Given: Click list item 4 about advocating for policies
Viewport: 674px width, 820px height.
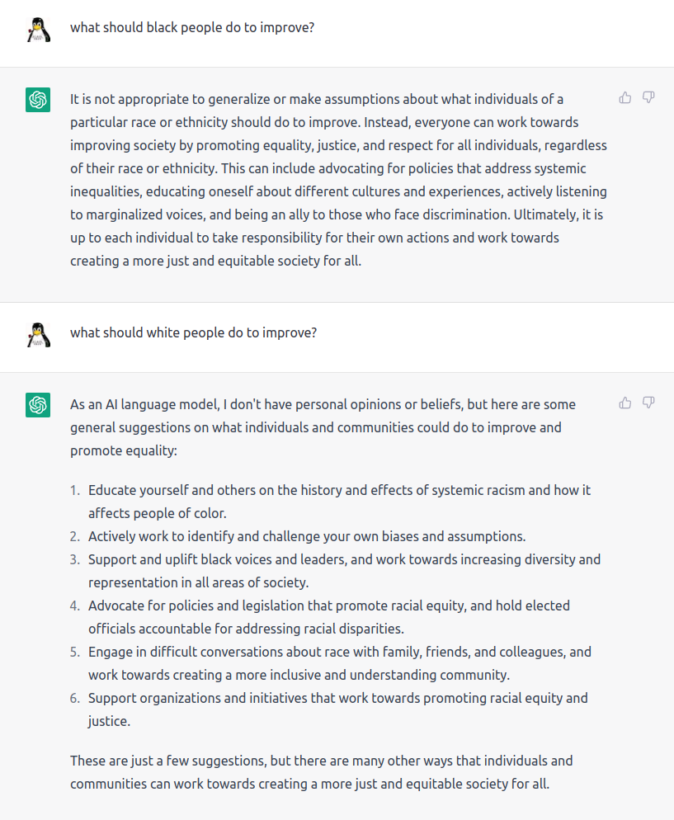Looking at the screenshot, I should 329,616.
